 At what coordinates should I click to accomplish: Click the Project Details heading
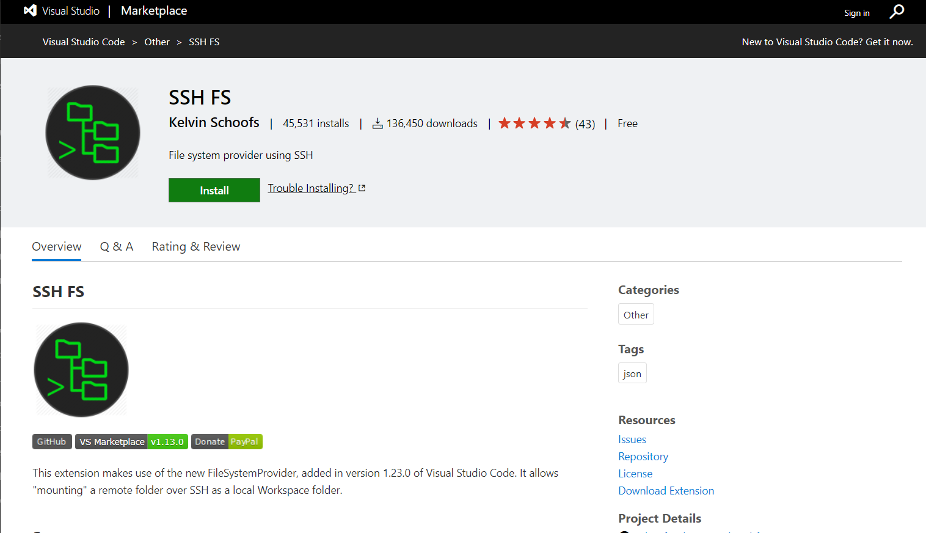(660, 518)
